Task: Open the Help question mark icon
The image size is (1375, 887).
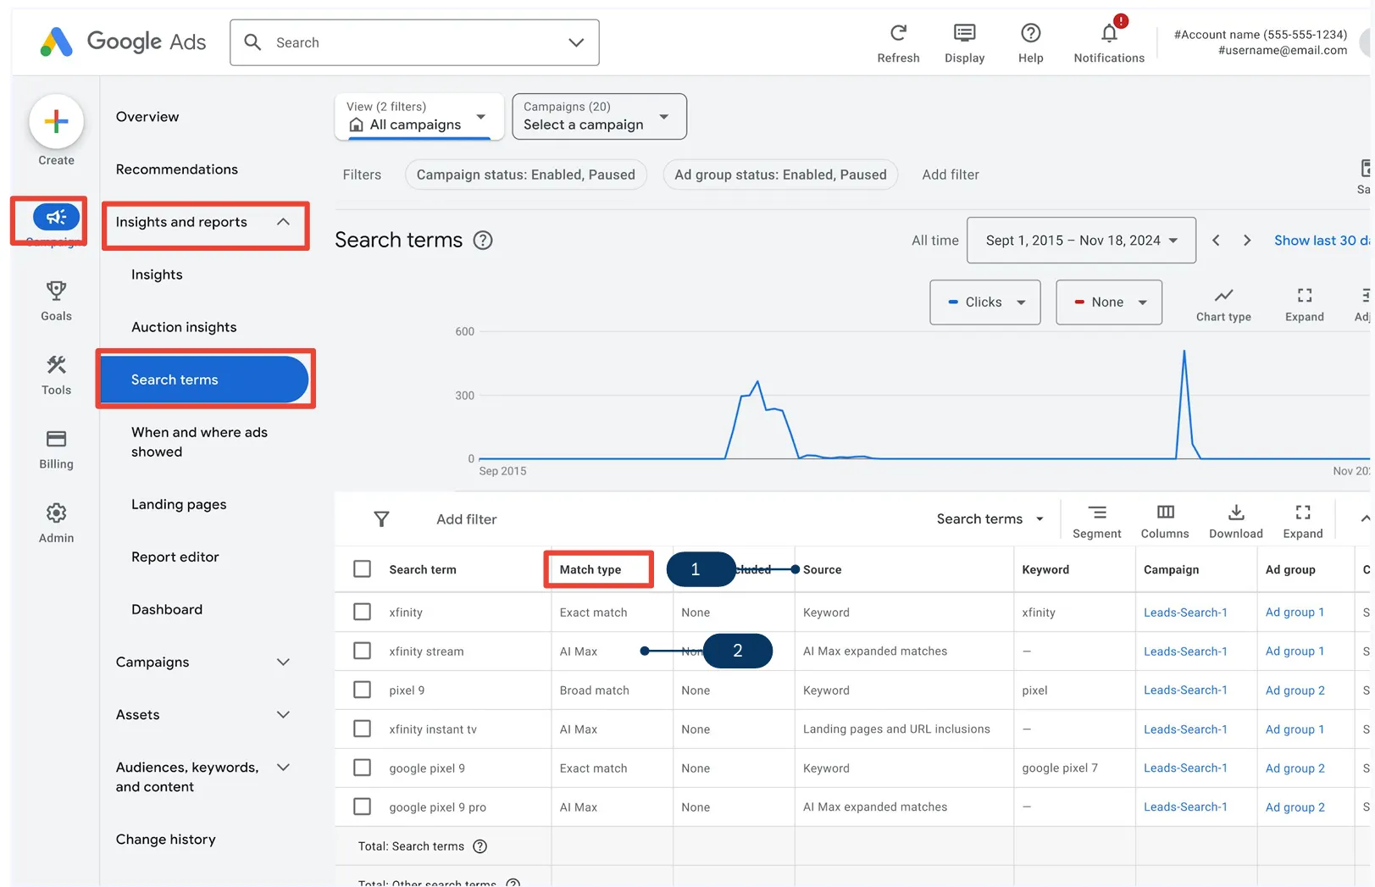Action: point(1030,33)
